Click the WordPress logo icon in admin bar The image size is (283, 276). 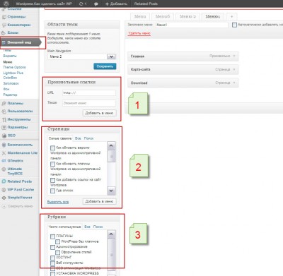click(6, 4)
